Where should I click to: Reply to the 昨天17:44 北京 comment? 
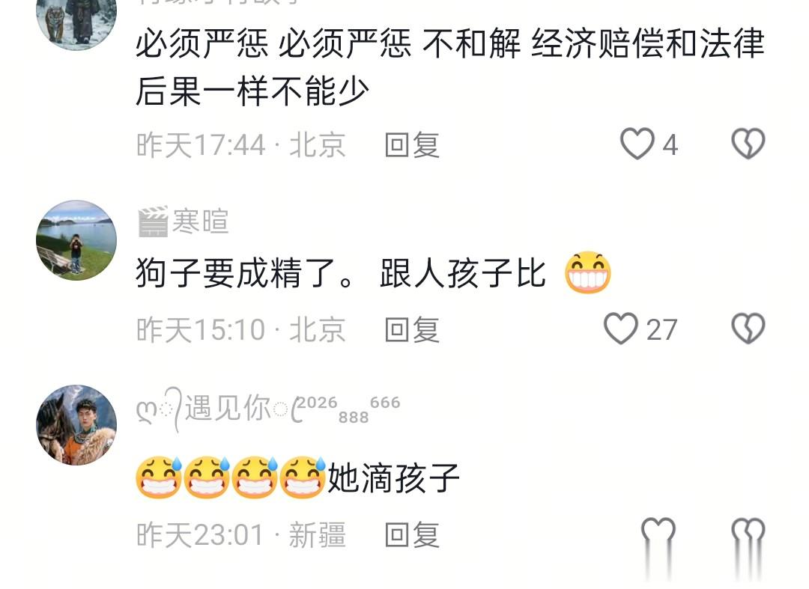pos(412,144)
